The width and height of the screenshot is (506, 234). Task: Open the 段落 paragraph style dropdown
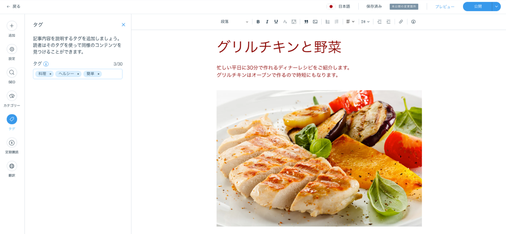pos(235,22)
